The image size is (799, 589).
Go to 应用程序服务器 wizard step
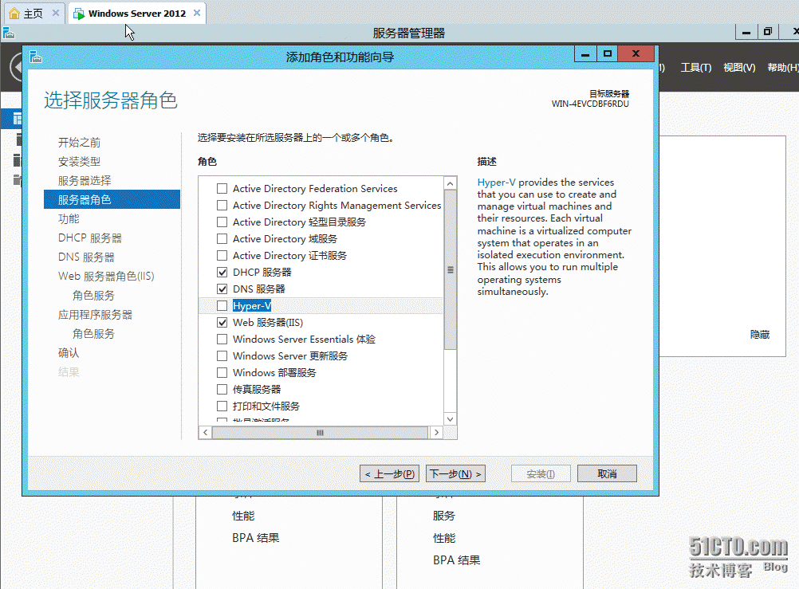click(95, 314)
